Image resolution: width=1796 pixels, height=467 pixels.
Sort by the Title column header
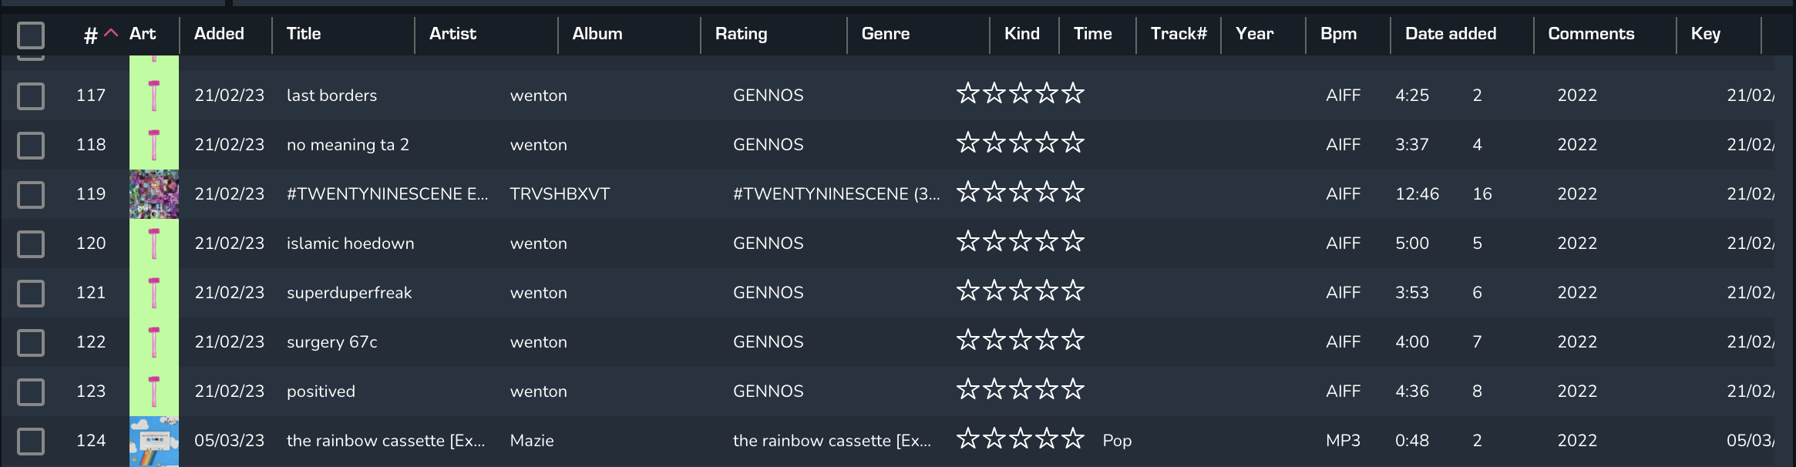[304, 34]
